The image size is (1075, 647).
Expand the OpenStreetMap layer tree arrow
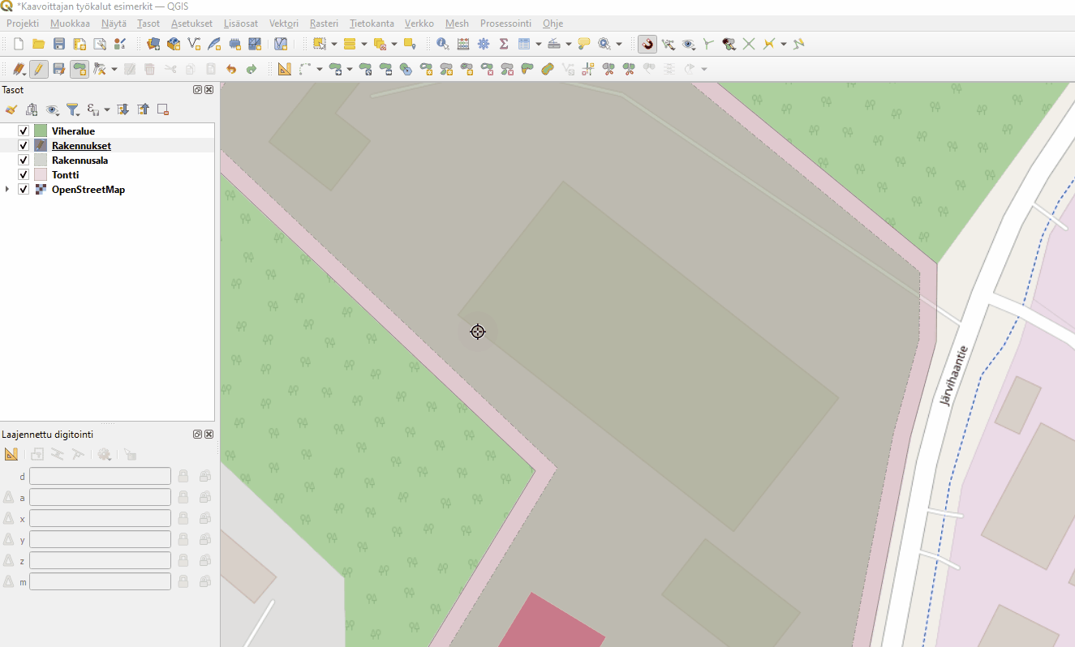pos(7,190)
